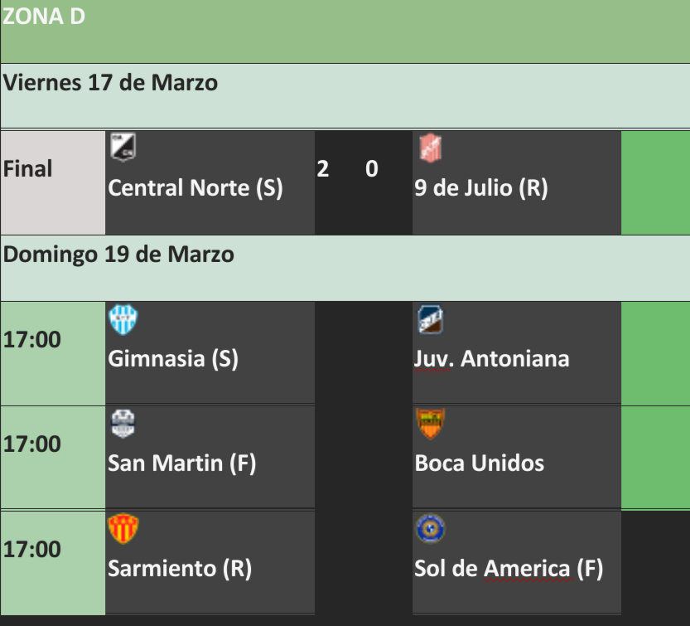Click the green cell beside Boca Unidos
Screen dimensions: 690x626
(x=655, y=458)
